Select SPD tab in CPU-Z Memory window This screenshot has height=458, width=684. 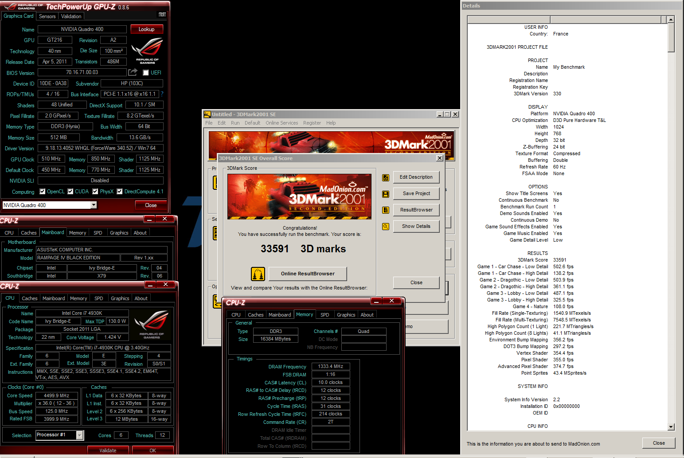[325, 315]
